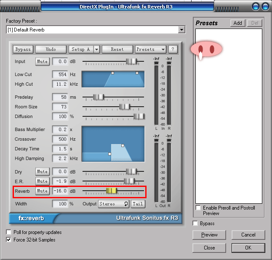Click the Setup A button

pos(81,49)
